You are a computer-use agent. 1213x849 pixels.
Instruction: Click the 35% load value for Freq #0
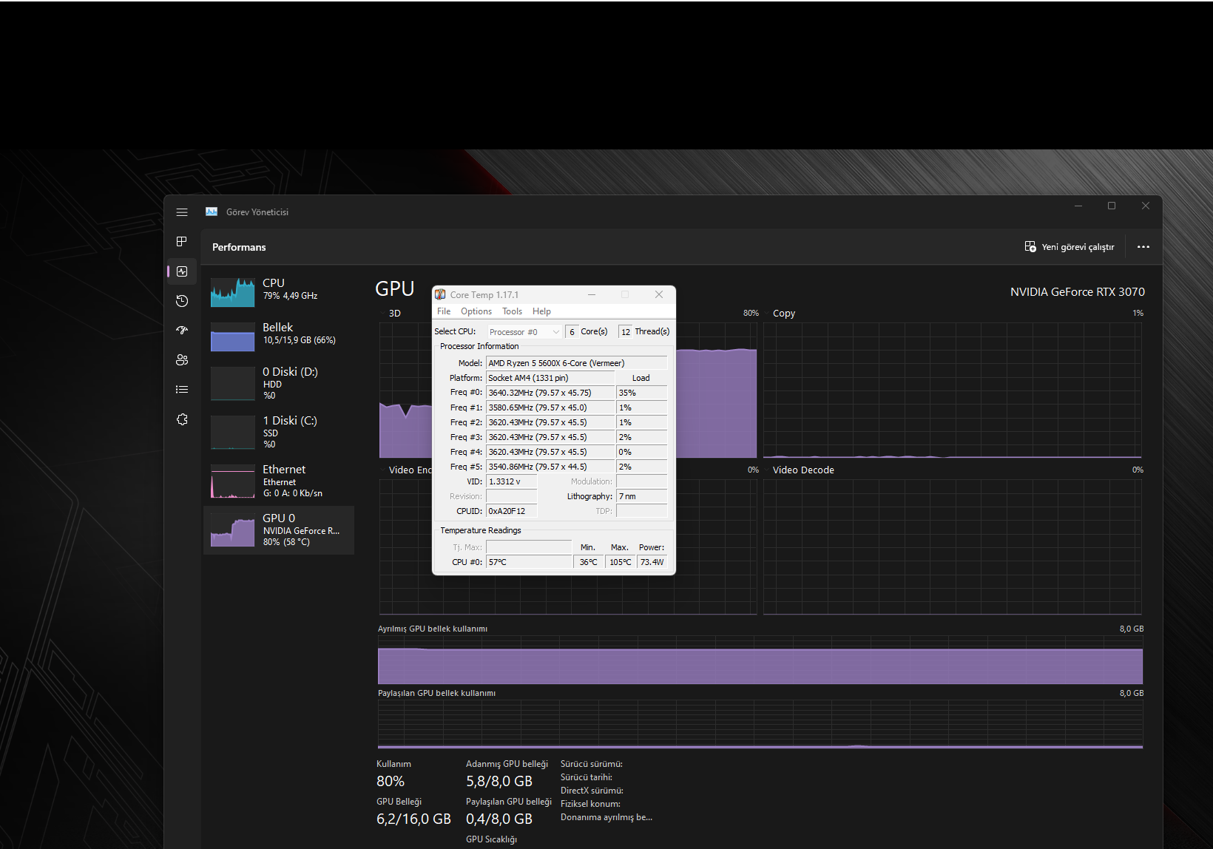pyautogui.click(x=641, y=393)
